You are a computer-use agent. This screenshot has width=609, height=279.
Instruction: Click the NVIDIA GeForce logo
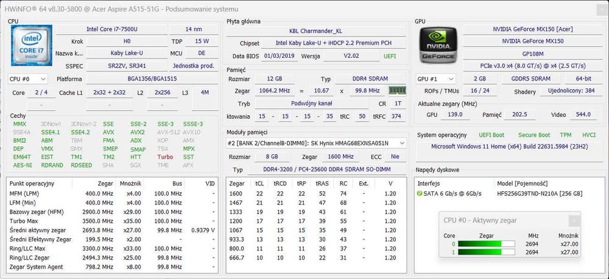[x=437, y=46]
